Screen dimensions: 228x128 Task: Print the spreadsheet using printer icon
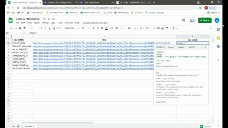coord(20,28)
